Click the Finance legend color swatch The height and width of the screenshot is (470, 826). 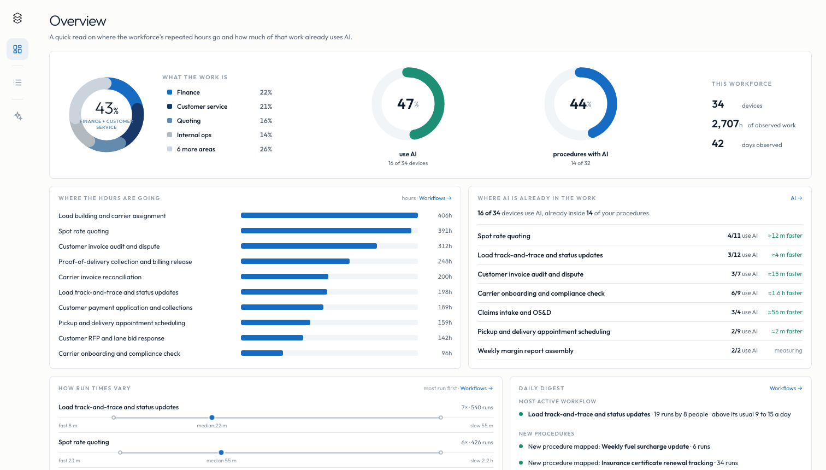170,92
